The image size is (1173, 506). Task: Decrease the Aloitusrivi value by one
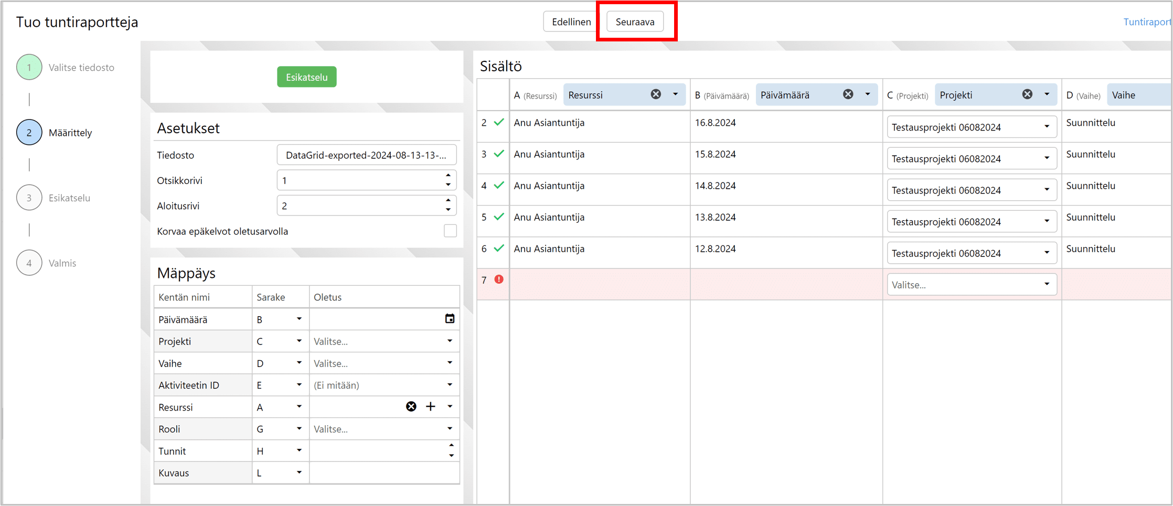tap(448, 210)
